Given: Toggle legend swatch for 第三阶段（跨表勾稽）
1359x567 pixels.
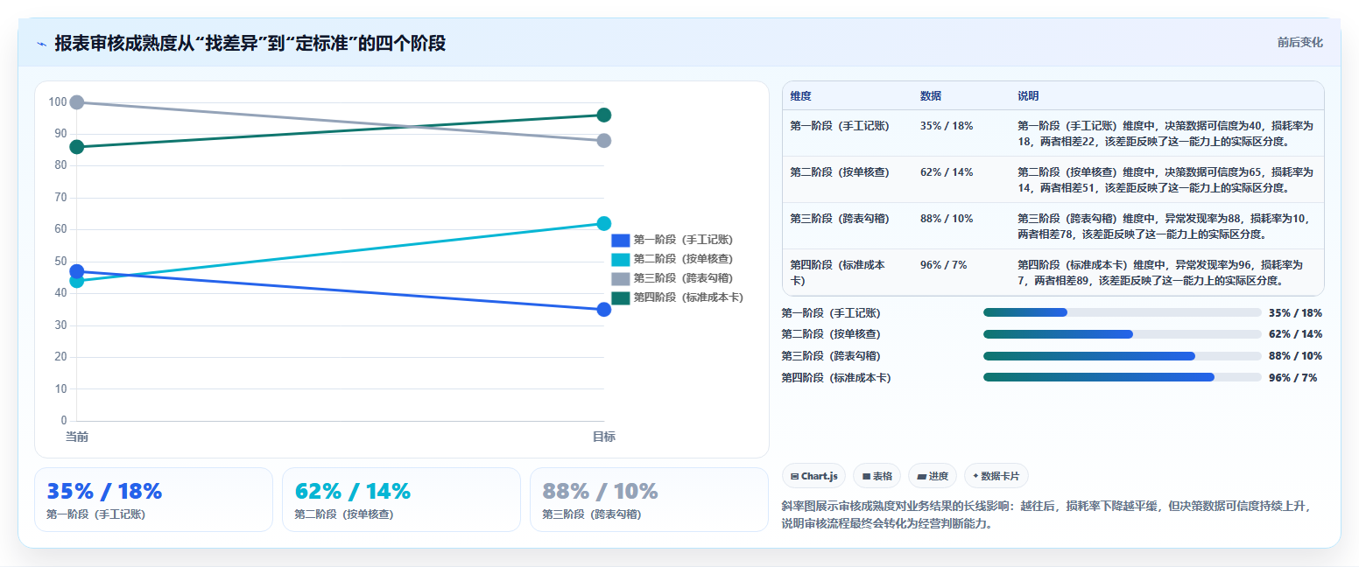Looking at the screenshot, I should (620, 278).
